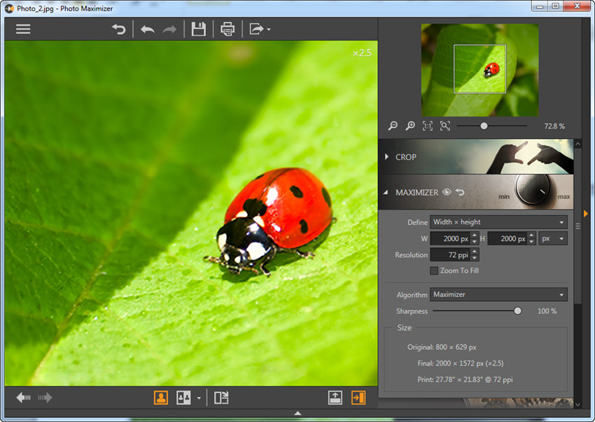Image resolution: width=595 pixels, height=422 pixels.
Task: Click the Print: 27.78" × 21.83" text
Action: [465, 379]
